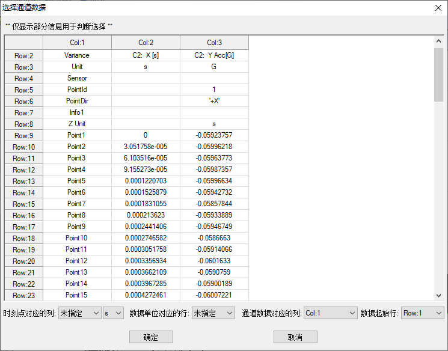
Task: Click the 'PointDir' cell
Action: point(77,101)
